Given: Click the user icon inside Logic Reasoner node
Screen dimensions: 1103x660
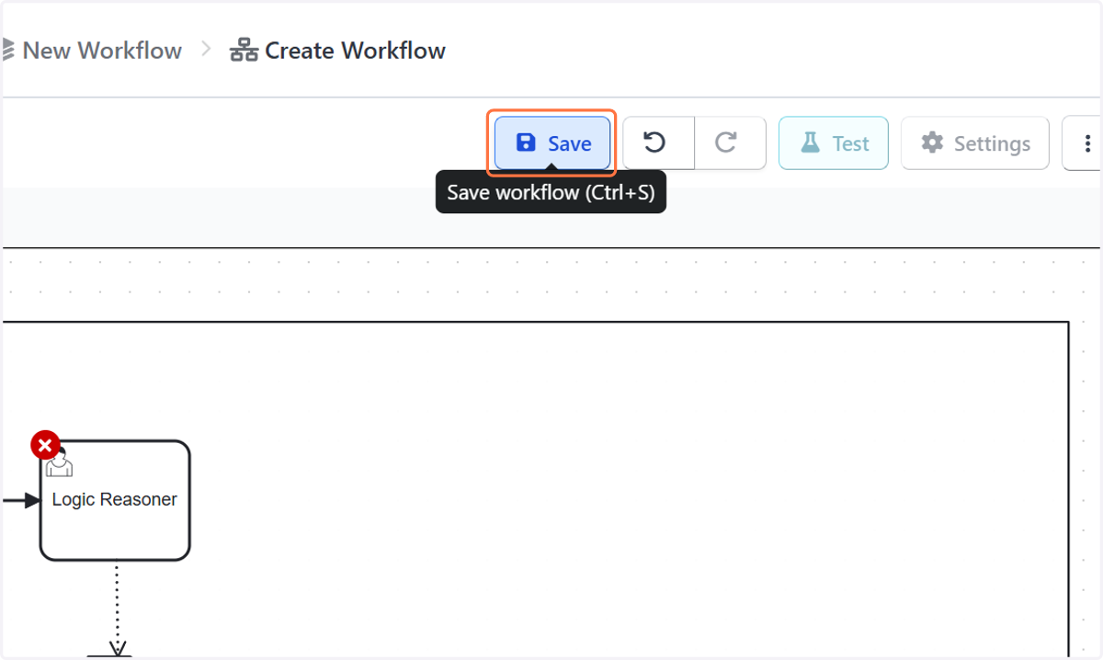Looking at the screenshot, I should click(x=60, y=465).
